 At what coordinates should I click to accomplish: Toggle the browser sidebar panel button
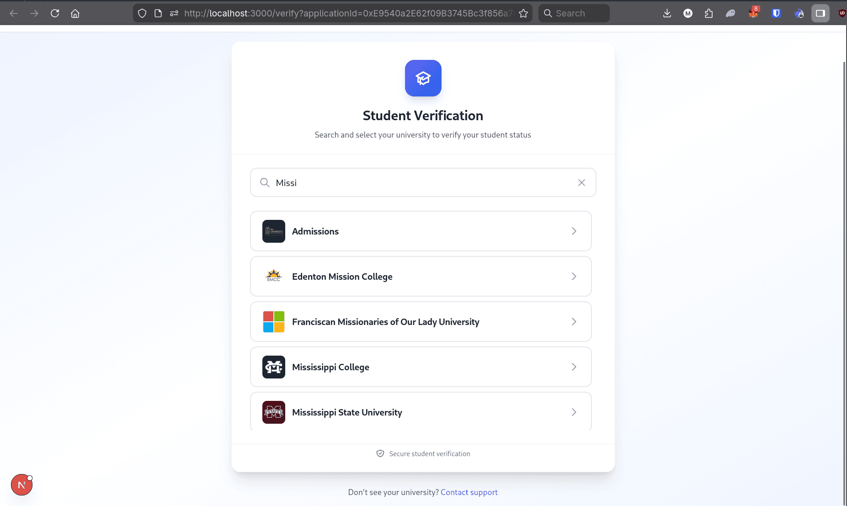(820, 13)
